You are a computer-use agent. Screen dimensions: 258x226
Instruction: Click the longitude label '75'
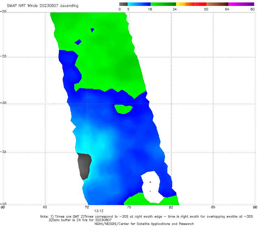coord(129,207)
